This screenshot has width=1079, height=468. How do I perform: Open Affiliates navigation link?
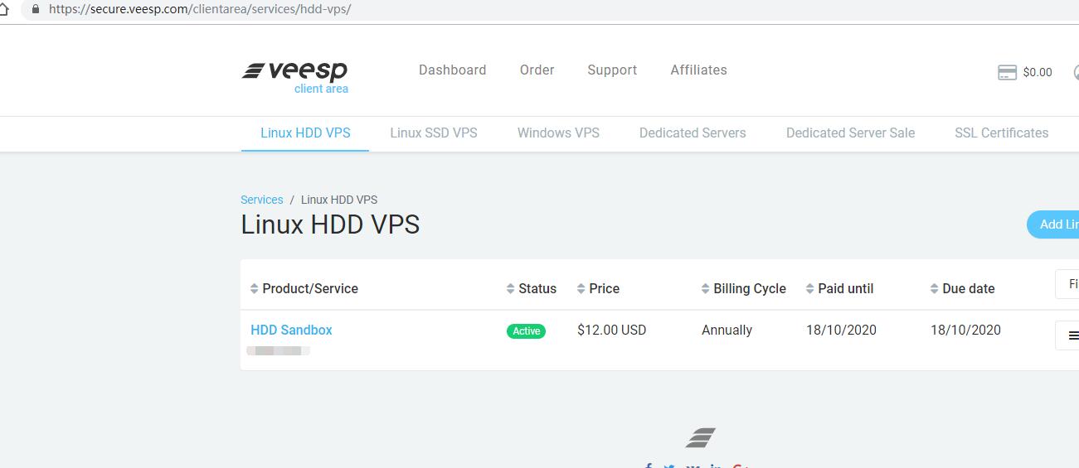(x=699, y=70)
